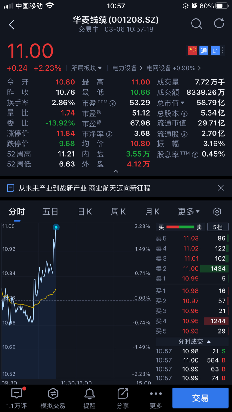232x412 pixels.
Task: Select 卖5 11.03 ask row
Action: [192, 238]
